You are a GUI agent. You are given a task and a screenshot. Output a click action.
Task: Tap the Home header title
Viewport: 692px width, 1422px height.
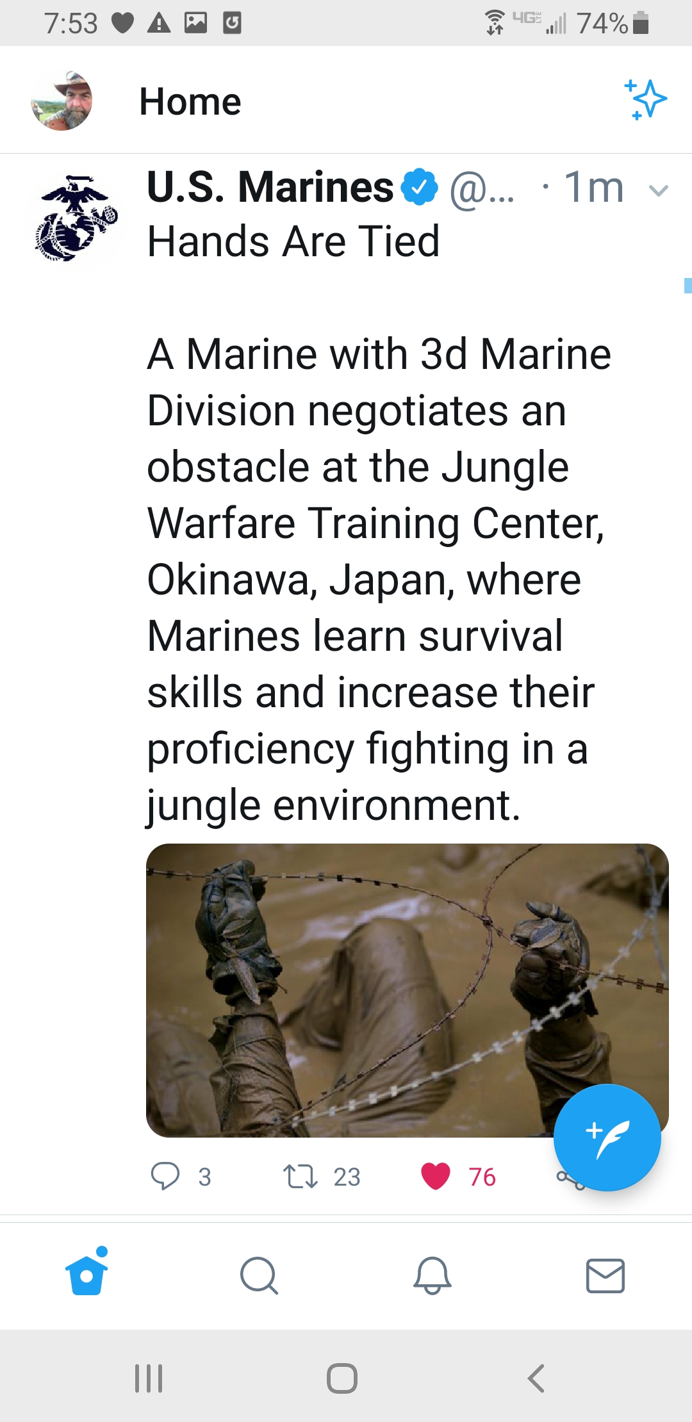coord(190,102)
